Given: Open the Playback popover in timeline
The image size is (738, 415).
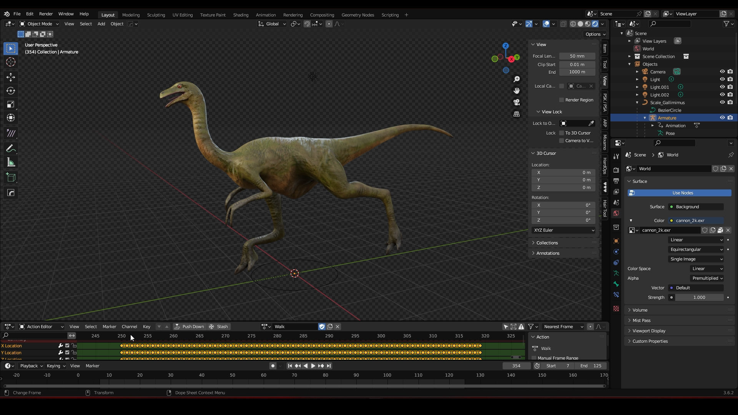Looking at the screenshot, I should [31, 366].
